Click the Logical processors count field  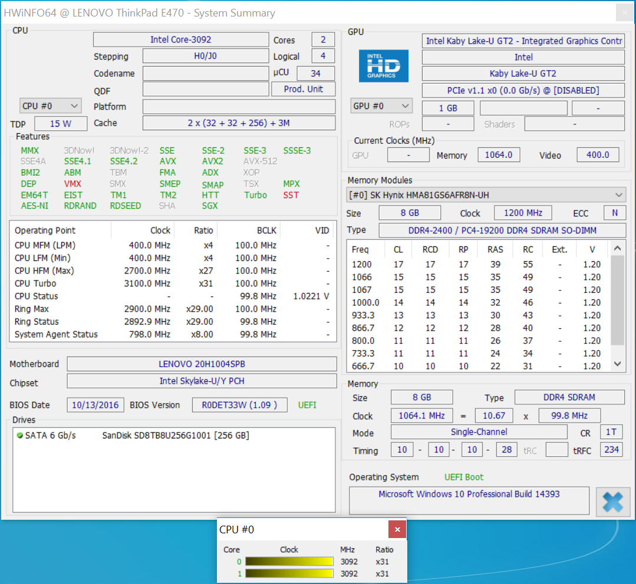[x=323, y=56]
